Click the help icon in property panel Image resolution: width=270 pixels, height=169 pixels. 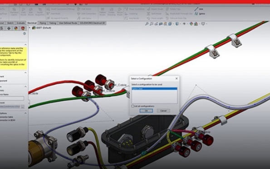(x=25, y=34)
